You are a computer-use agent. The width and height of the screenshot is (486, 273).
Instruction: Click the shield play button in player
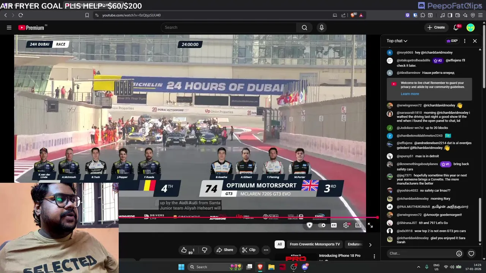click(309, 225)
